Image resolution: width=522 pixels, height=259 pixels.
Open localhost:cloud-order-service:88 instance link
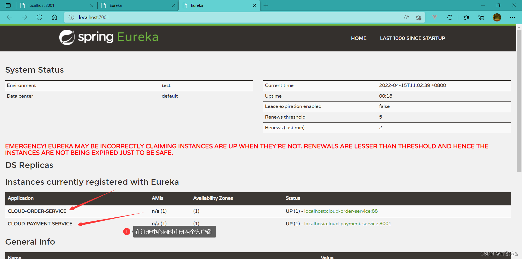point(341,211)
